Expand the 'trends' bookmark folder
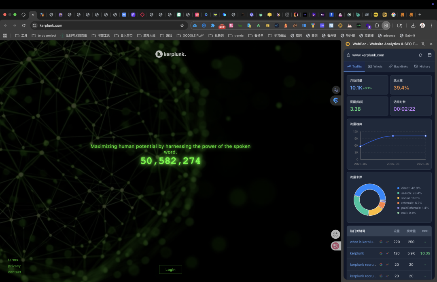This screenshot has width=437, height=282. 236,36
